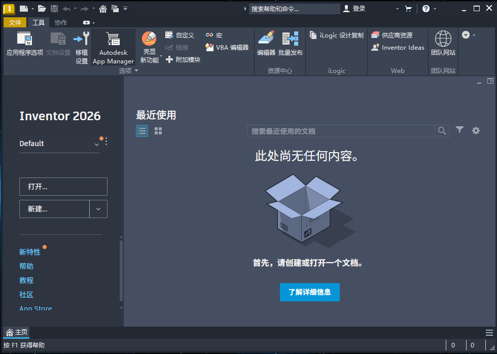Open the 新建 template dropdown arrow

[x=98, y=208]
